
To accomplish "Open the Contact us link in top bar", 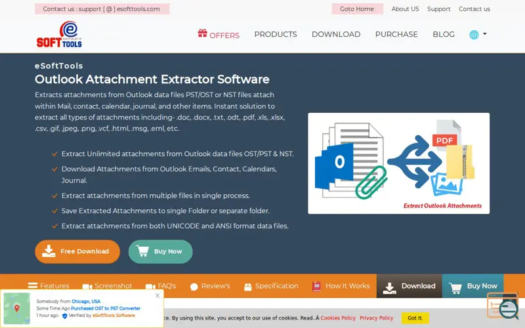I will coord(474,9).
